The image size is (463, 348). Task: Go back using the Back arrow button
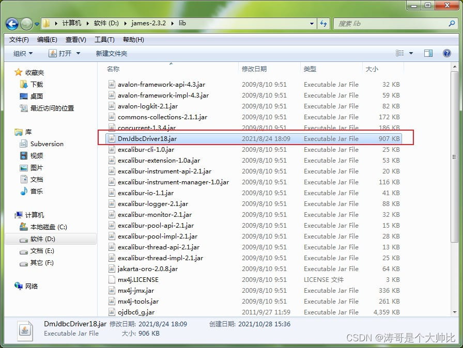point(12,24)
